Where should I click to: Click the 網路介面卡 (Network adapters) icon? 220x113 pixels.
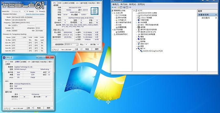tap(139, 44)
